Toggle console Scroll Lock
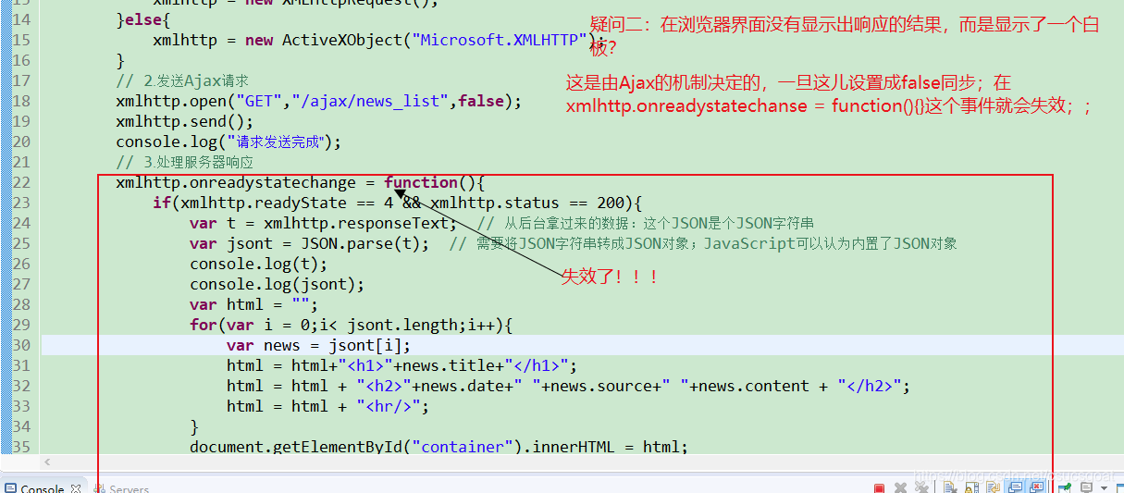This screenshot has width=1124, height=493. coord(971,488)
